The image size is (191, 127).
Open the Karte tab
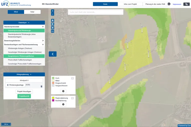tap(105, 4)
